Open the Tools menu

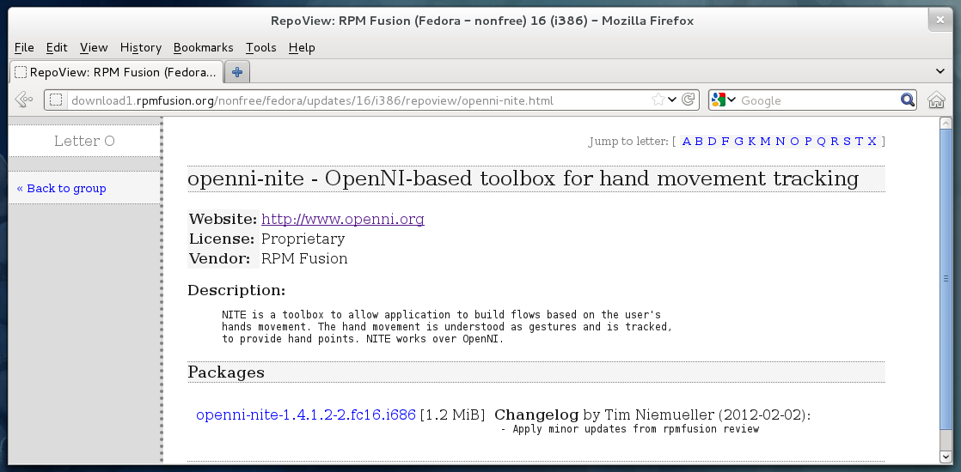click(261, 48)
